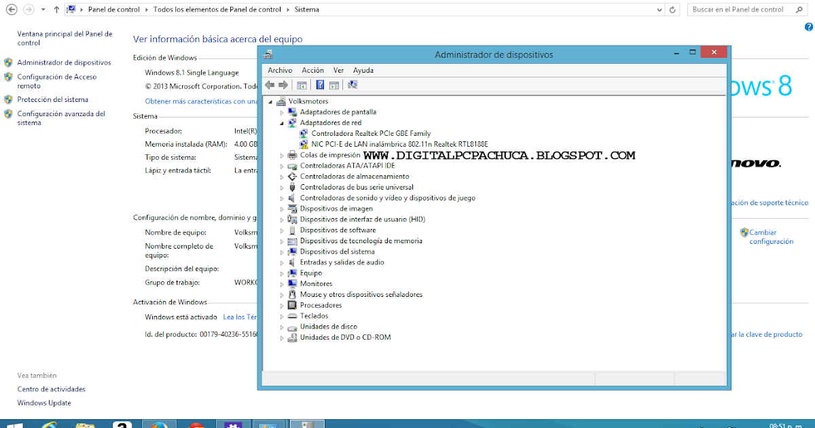The height and width of the screenshot is (428, 815).
Task: Collapse the Volksmotors root node
Action: pyautogui.click(x=271, y=101)
